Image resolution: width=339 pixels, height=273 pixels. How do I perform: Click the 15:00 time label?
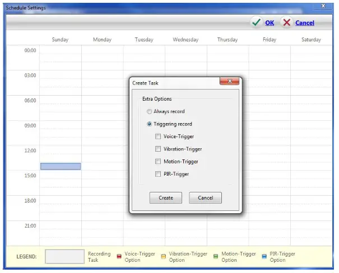pos(30,176)
